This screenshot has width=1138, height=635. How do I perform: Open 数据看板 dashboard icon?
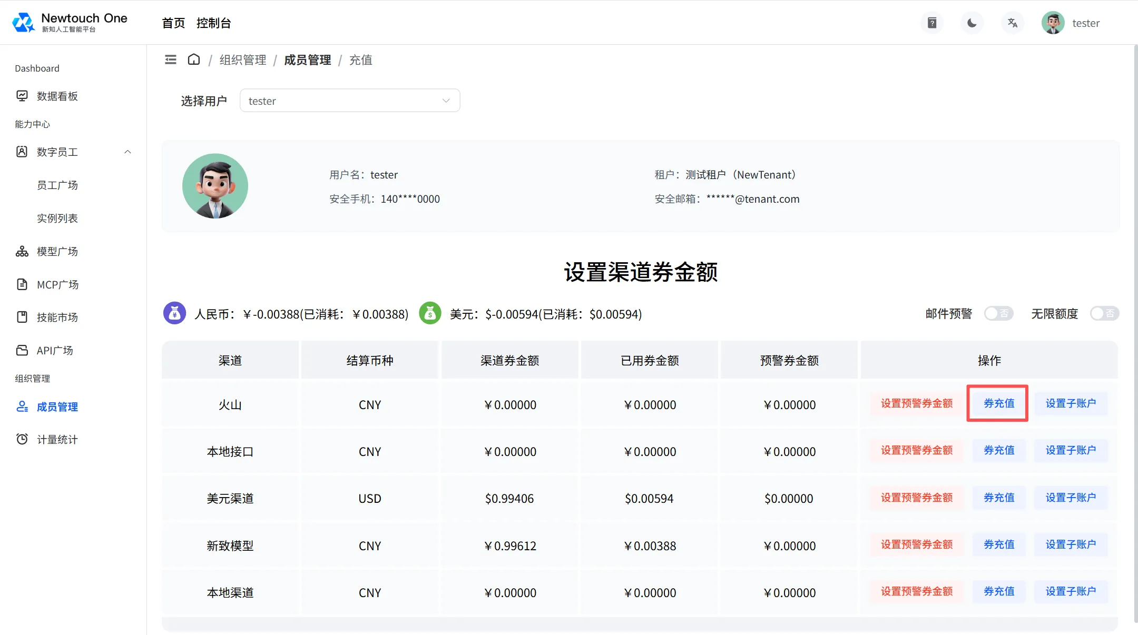click(22, 96)
